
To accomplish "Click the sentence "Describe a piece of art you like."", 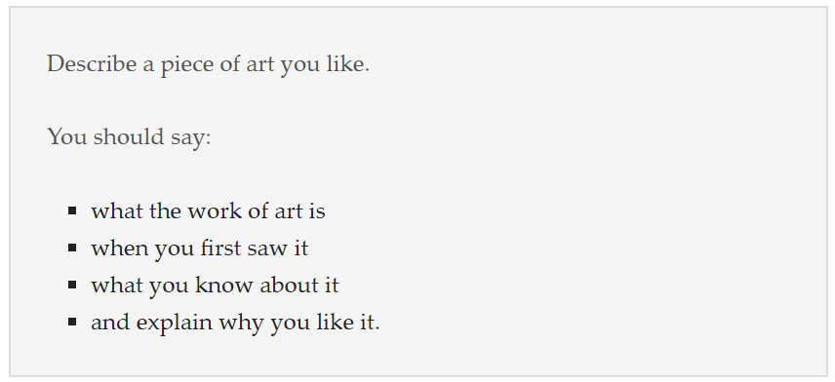I will click(x=208, y=64).
